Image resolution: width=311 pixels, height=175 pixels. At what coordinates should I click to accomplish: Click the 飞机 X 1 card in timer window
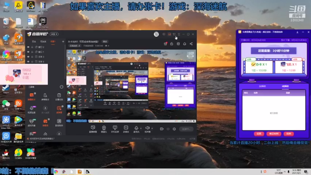point(288,67)
